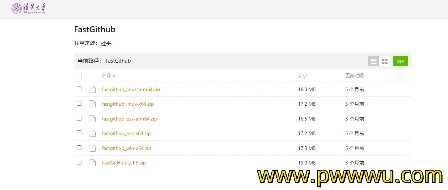Click FastGithub in the current path
This screenshot has width=448, height=190.
pos(118,61)
